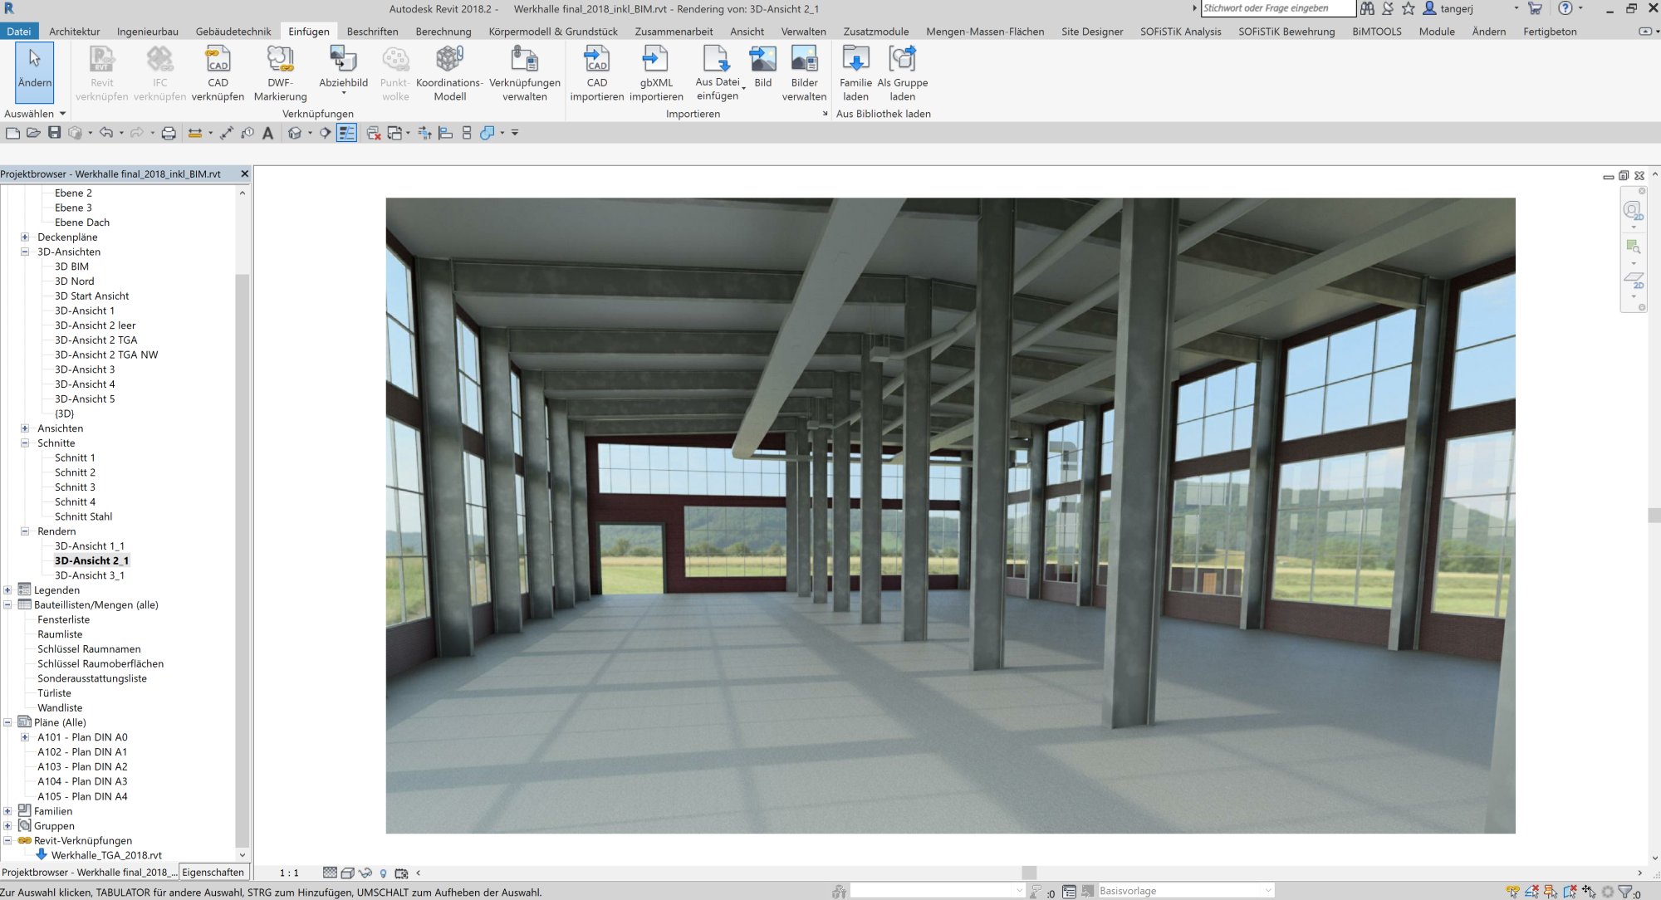
Task: Open the SOFiSTiK Analysis ribbon tab
Action: [x=1180, y=31]
